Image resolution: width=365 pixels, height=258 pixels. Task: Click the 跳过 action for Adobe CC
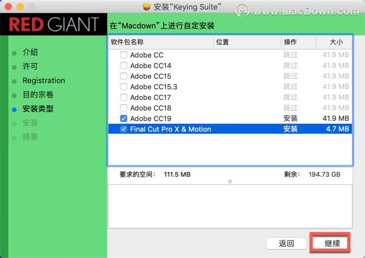(290, 55)
